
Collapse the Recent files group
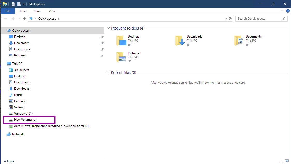coord(108,73)
